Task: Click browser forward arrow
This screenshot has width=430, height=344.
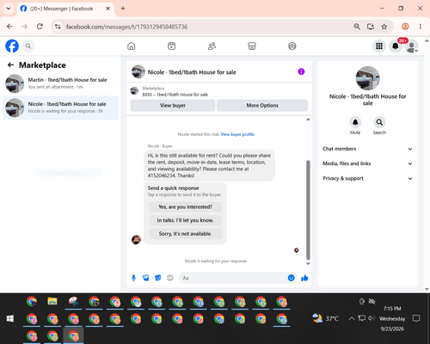Action: point(25,27)
